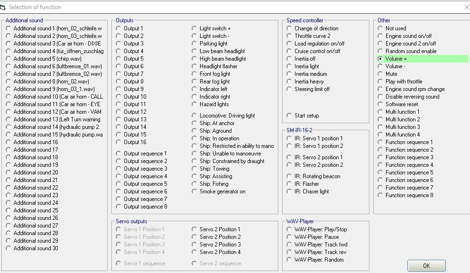This screenshot has width=470, height=273.
Task: Select Ship: At anchor option
Action: coord(194,123)
